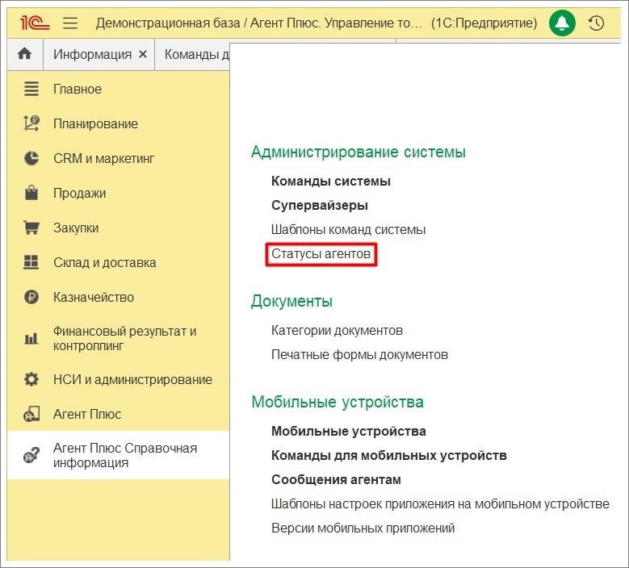Open the Главное section
This screenshot has width=629, height=568.
pyautogui.click(x=77, y=89)
